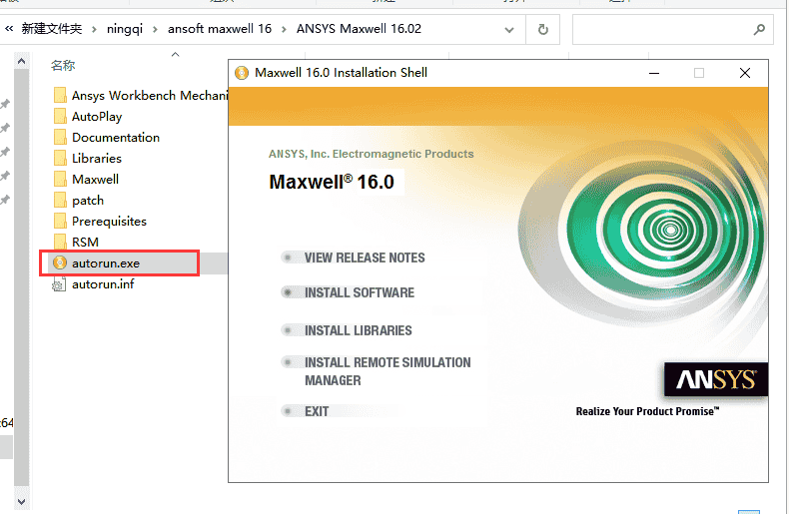This screenshot has width=789, height=514.
Task: Navigate to ansoft maxwell 16 breadcrumb
Action: click(x=220, y=29)
